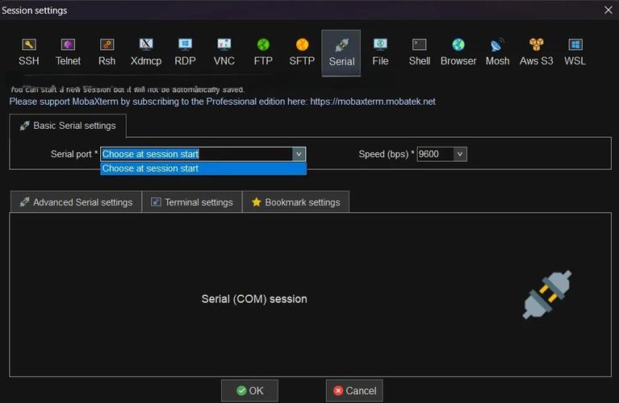This screenshot has width=619, height=403.
Task: Select the SSH session type icon
Action: [x=29, y=52]
